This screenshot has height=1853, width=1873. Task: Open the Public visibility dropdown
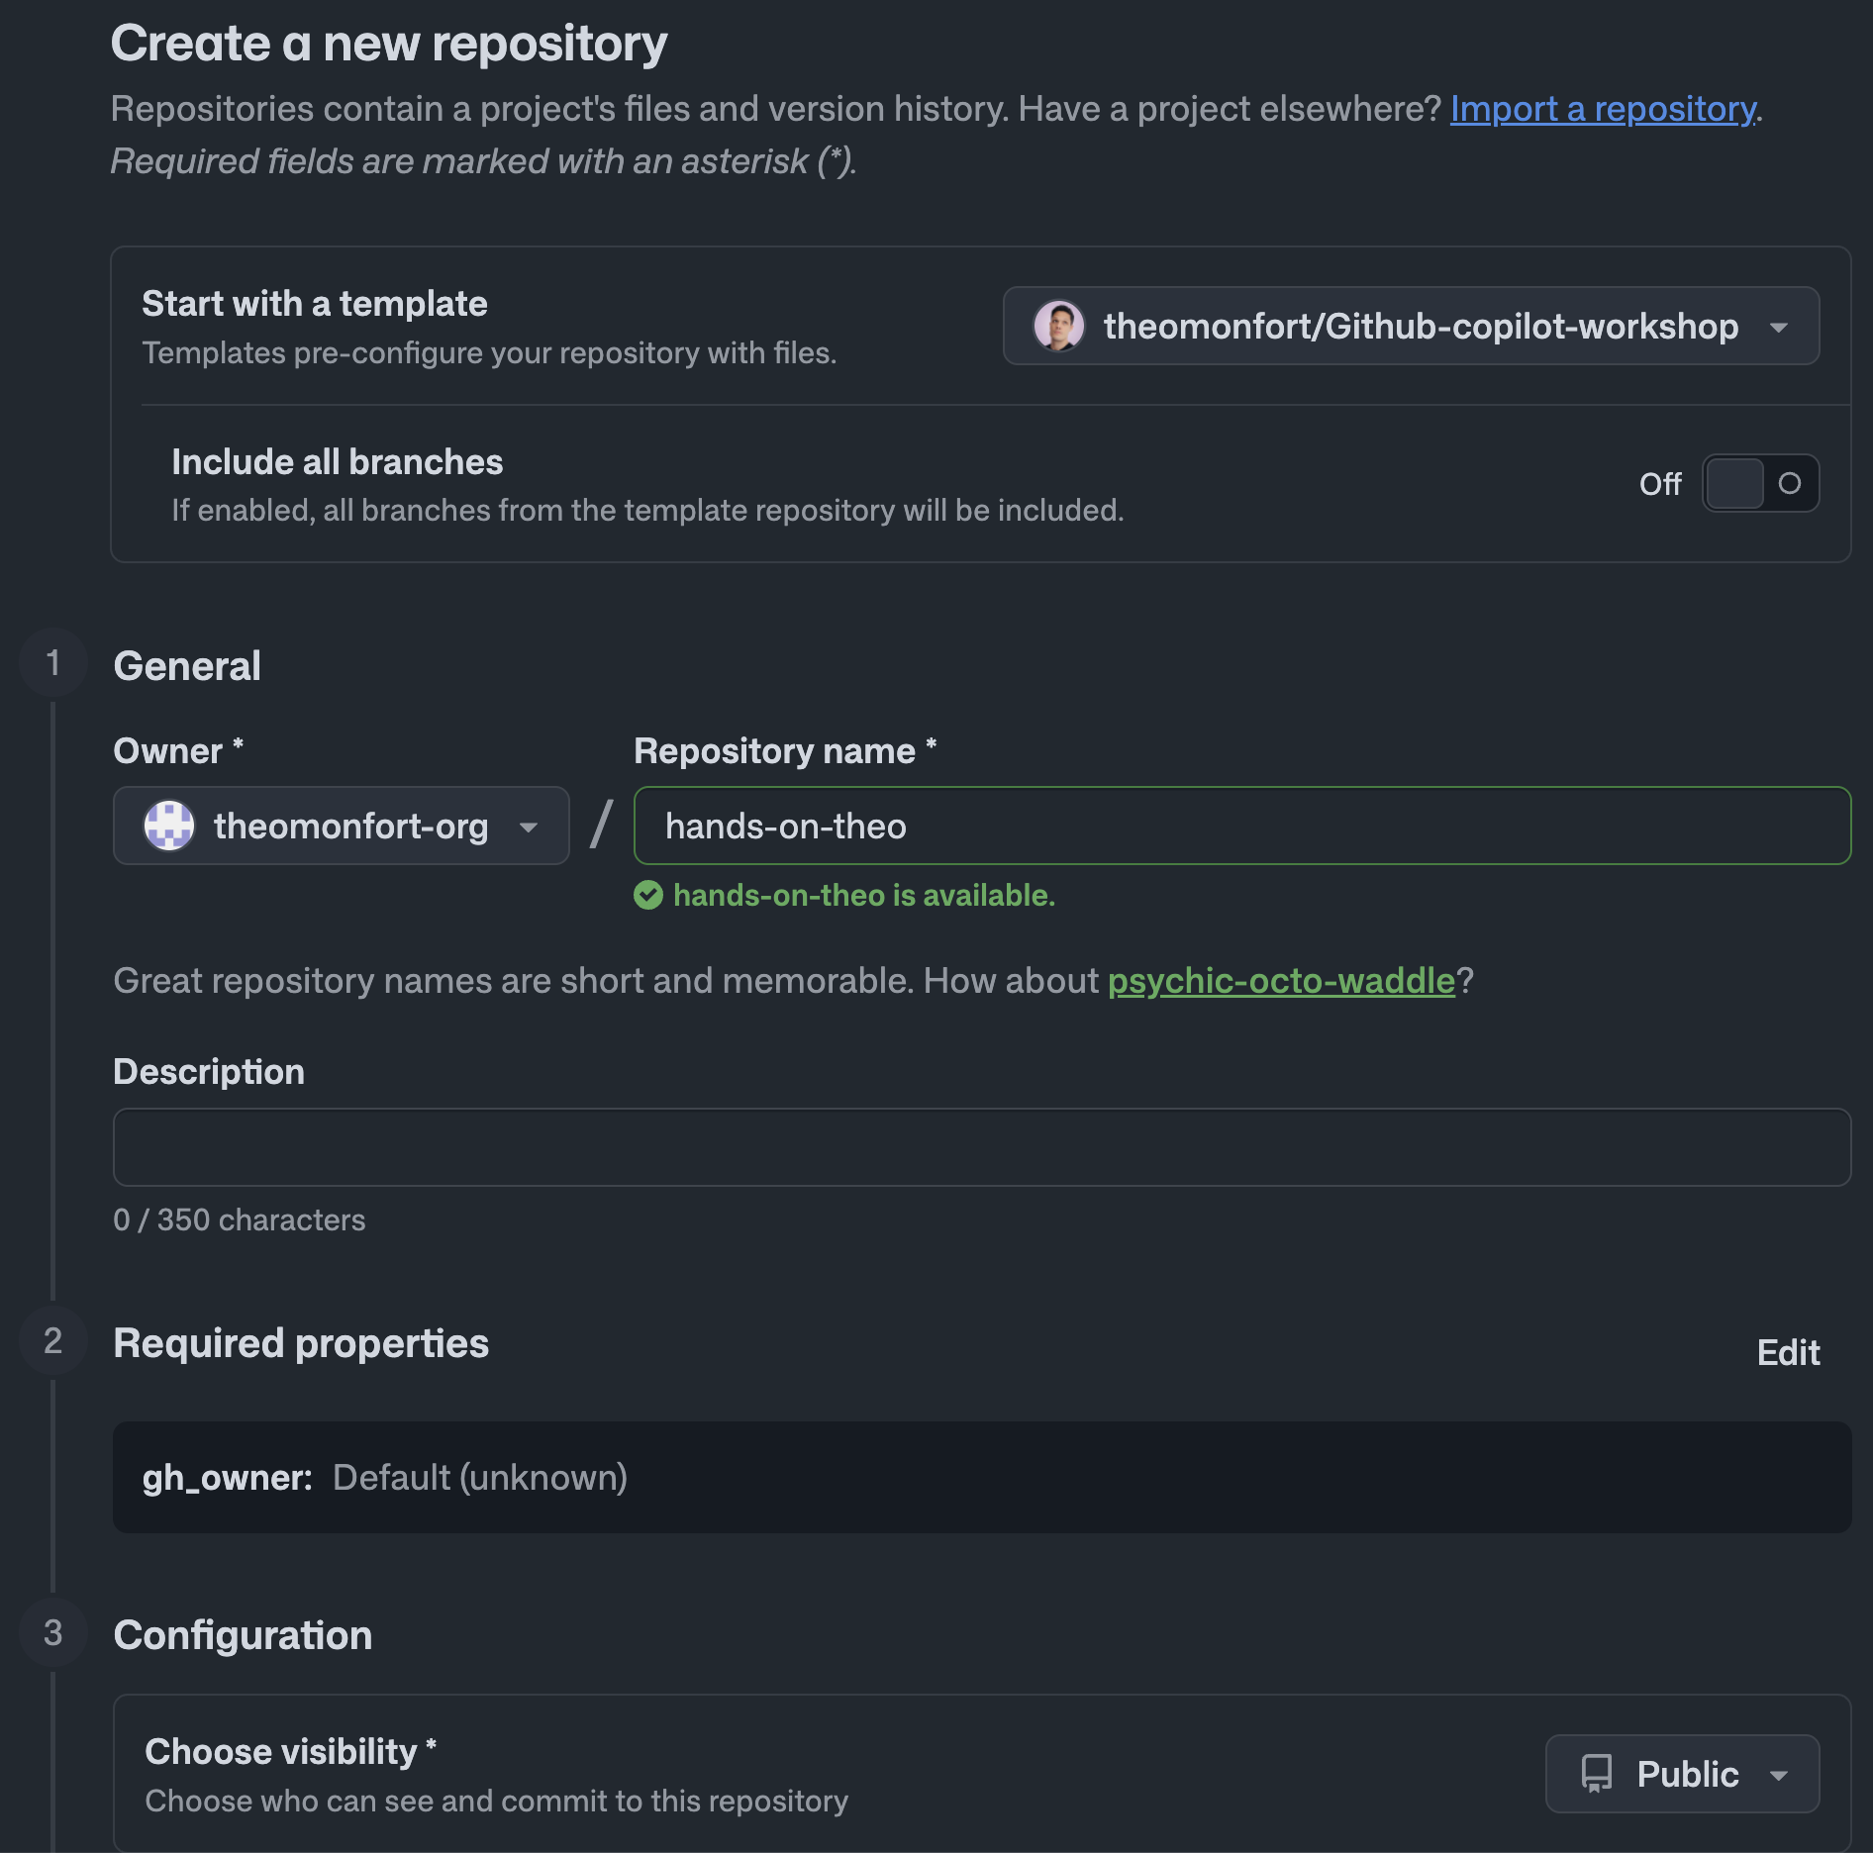pos(1682,1773)
